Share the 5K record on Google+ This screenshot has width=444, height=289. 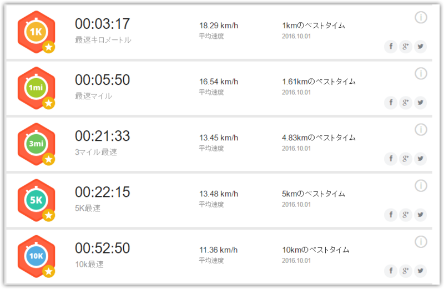[406, 214]
